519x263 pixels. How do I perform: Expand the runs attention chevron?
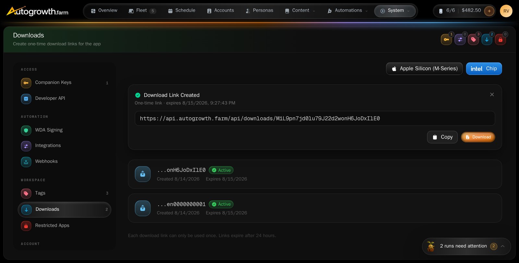(502, 246)
